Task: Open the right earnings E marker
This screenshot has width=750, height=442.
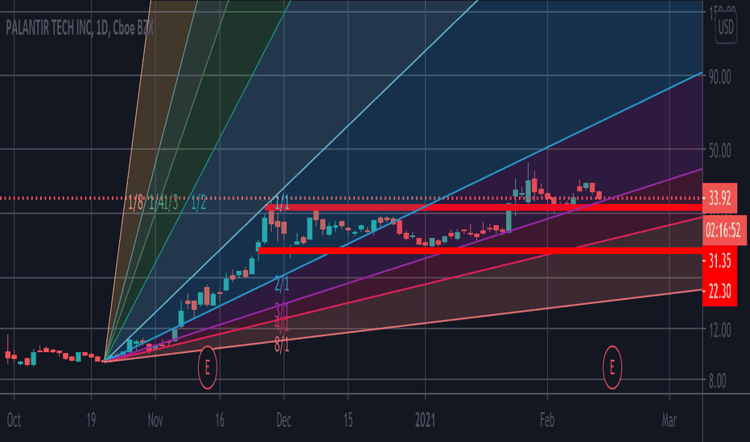Action: [x=612, y=367]
